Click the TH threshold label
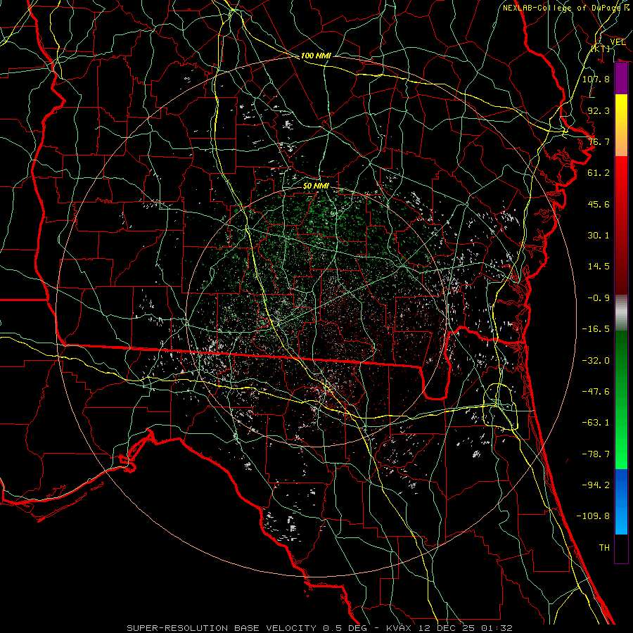 [604, 548]
